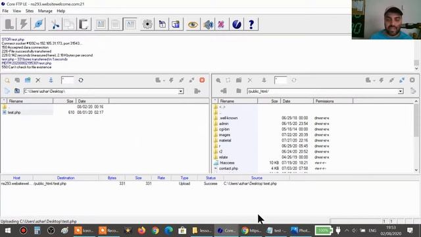Image resolution: width=421 pixels, height=237 pixels.
Task: Select the relate remote folder
Action: pos(224,157)
